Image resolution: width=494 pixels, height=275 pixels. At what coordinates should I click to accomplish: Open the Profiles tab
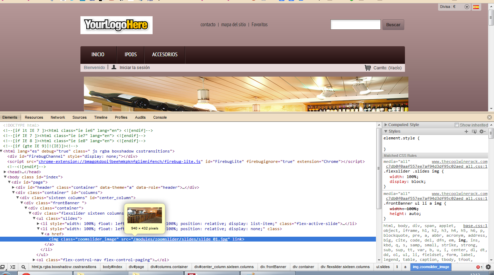pos(121,117)
